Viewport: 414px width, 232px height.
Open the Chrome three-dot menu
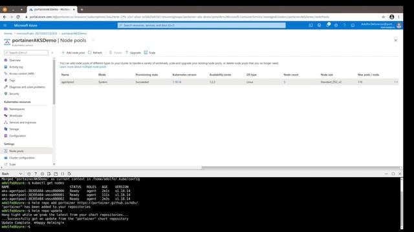(398, 17)
